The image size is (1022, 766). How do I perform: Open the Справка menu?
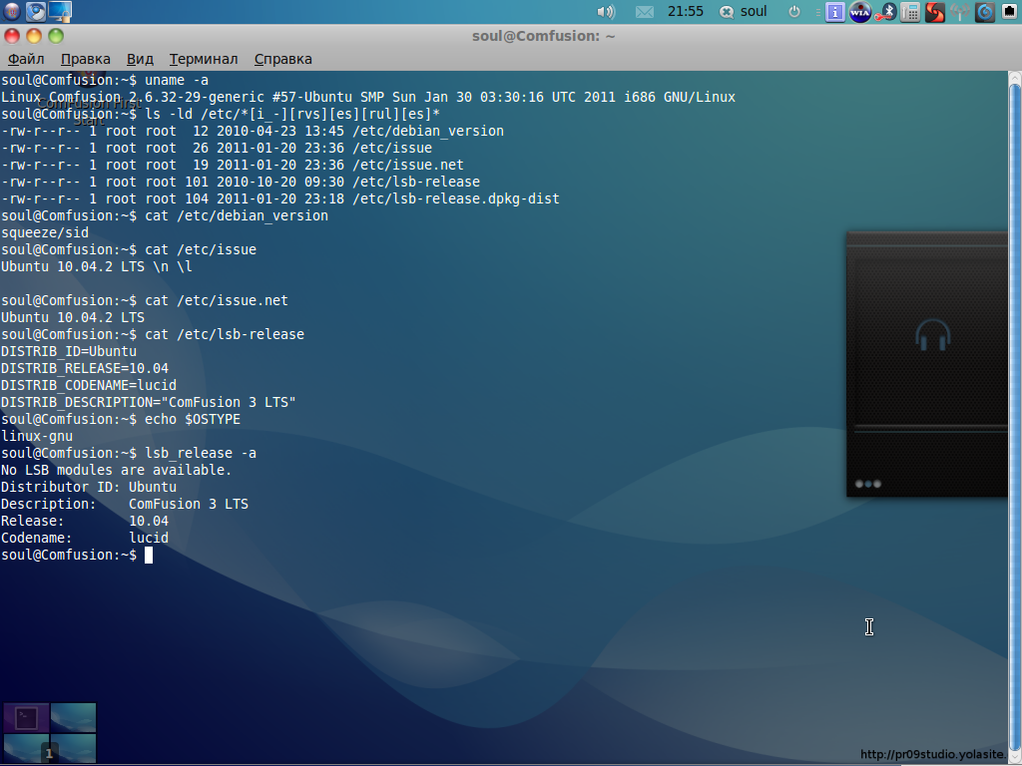(x=282, y=59)
